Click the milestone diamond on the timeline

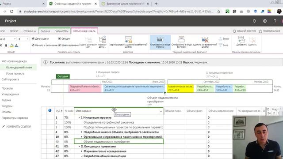[164, 93]
